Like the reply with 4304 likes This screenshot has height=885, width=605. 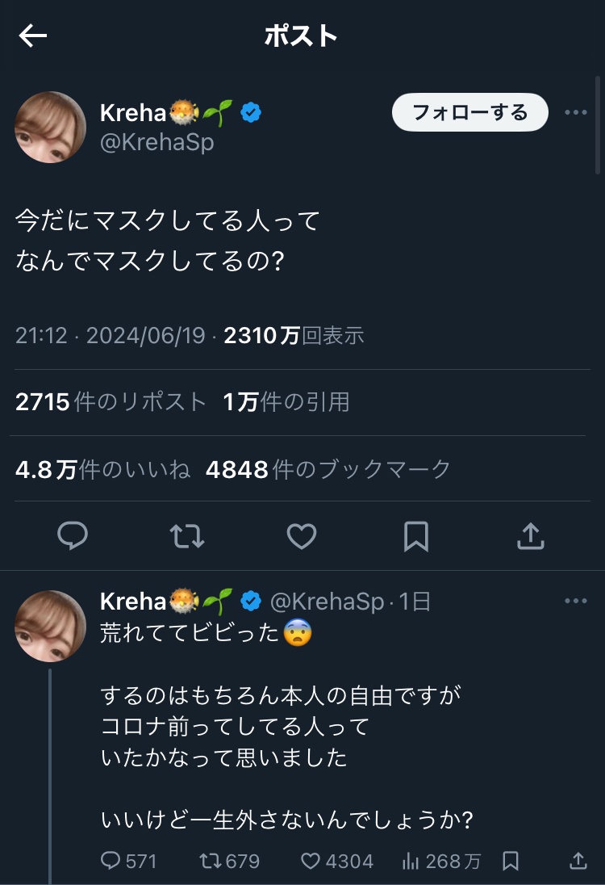click(336, 861)
